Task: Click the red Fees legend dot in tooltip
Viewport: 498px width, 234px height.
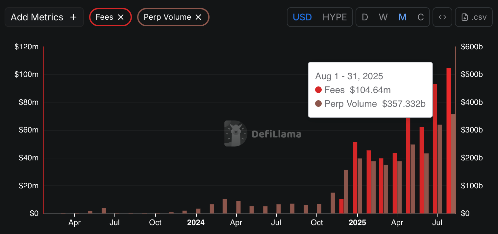Action: tap(318, 90)
